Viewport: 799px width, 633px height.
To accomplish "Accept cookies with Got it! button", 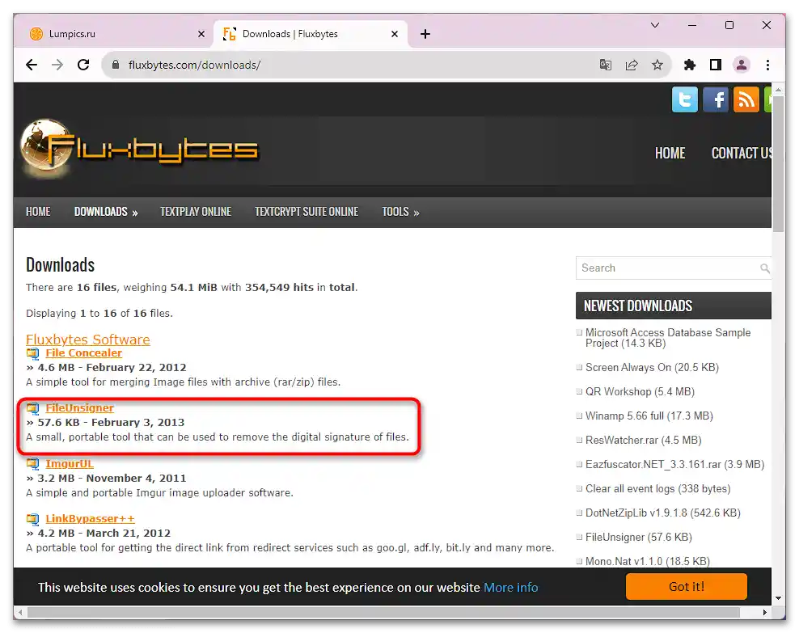I will pyautogui.click(x=687, y=587).
